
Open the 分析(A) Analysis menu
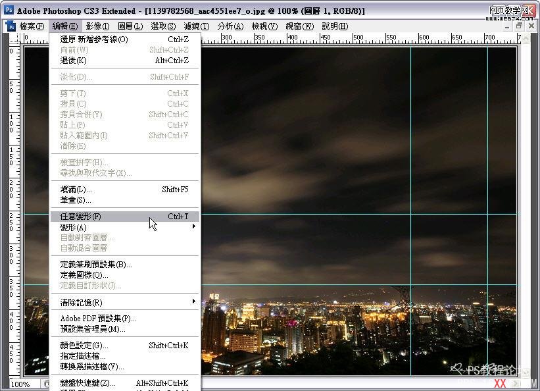point(230,26)
